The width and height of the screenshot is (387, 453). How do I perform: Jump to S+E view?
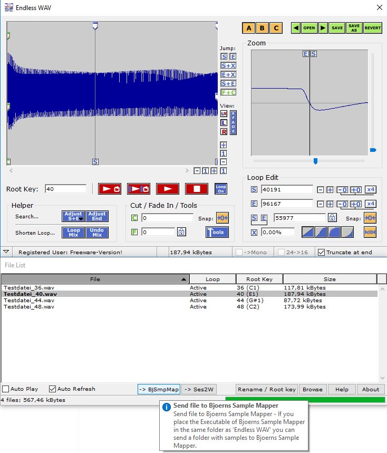pos(228,83)
